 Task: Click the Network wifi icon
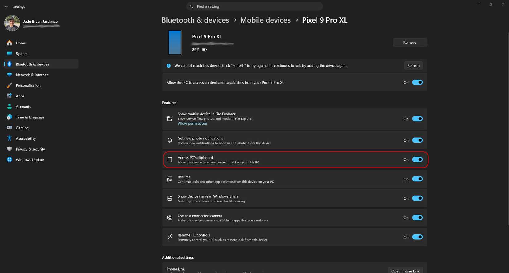coord(10,75)
